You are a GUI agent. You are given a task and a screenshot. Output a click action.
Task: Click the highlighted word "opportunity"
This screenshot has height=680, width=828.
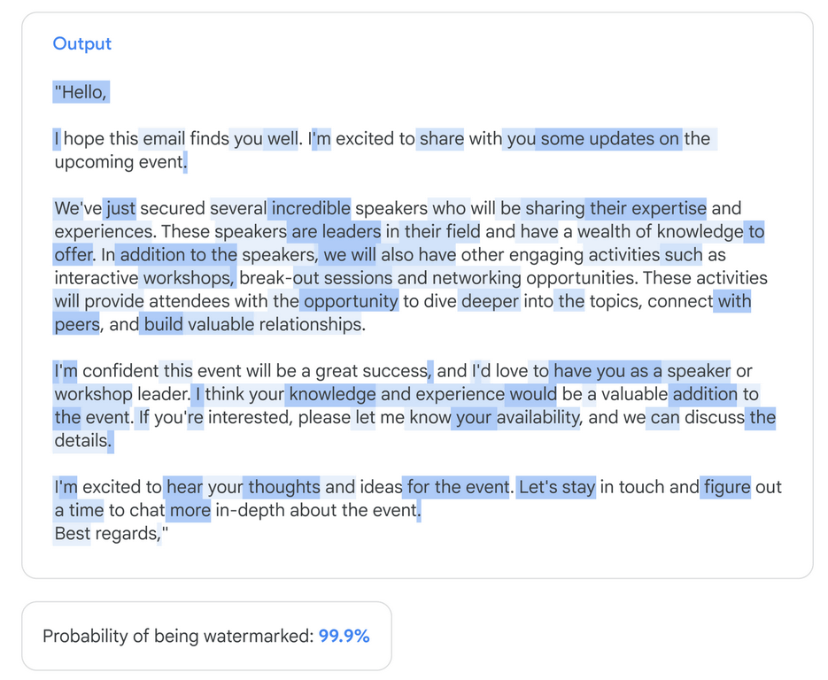351,301
